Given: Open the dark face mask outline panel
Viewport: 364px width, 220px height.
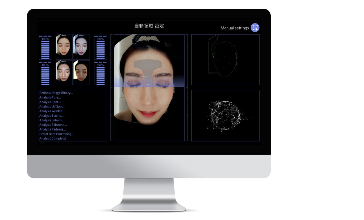Looking at the screenshot, I should point(225,60).
